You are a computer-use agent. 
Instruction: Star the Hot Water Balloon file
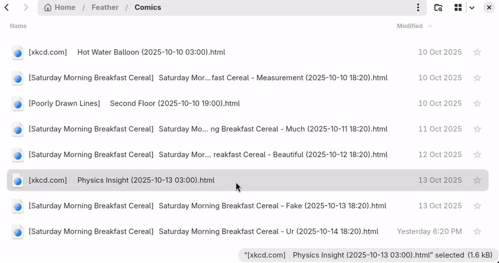point(477,52)
